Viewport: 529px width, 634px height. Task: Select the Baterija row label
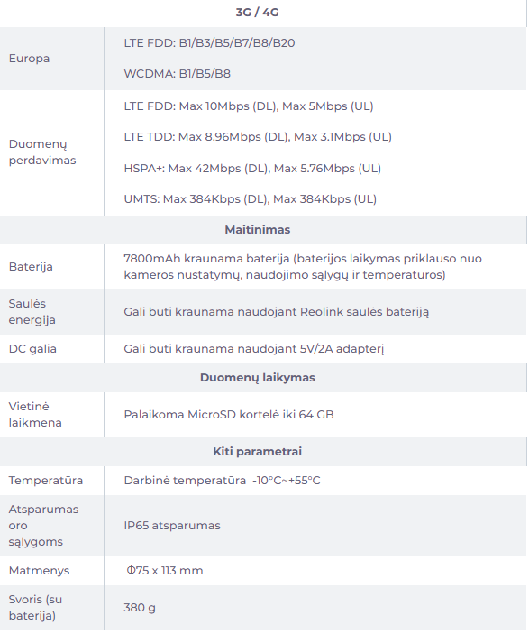(x=31, y=267)
